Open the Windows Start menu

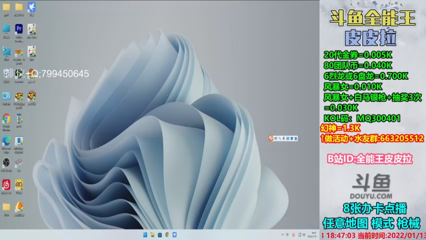point(145,235)
